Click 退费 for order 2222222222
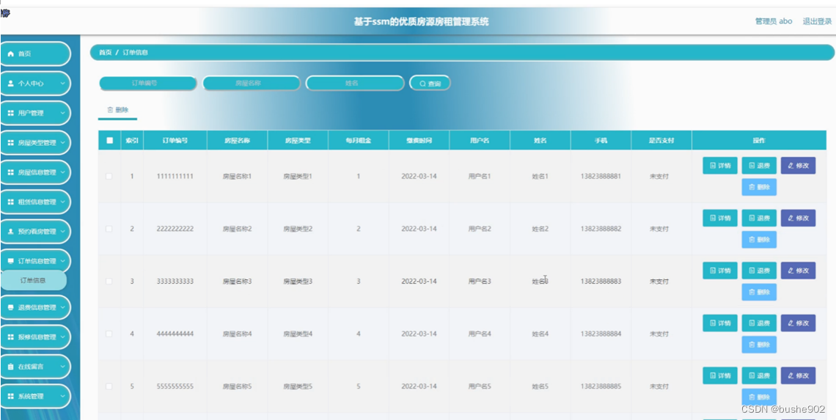The height and width of the screenshot is (420, 836). [x=759, y=218]
